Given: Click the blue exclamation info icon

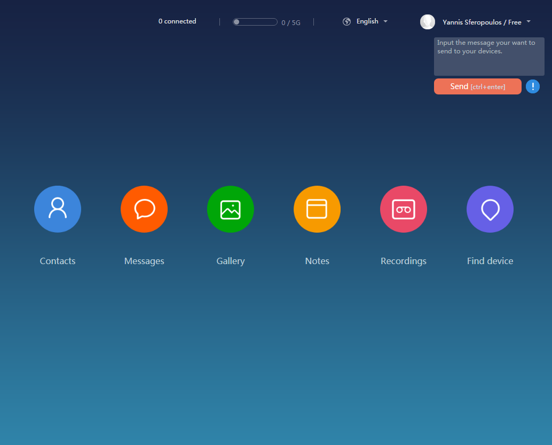Looking at the screenshot, I should [x=532, y=86].
